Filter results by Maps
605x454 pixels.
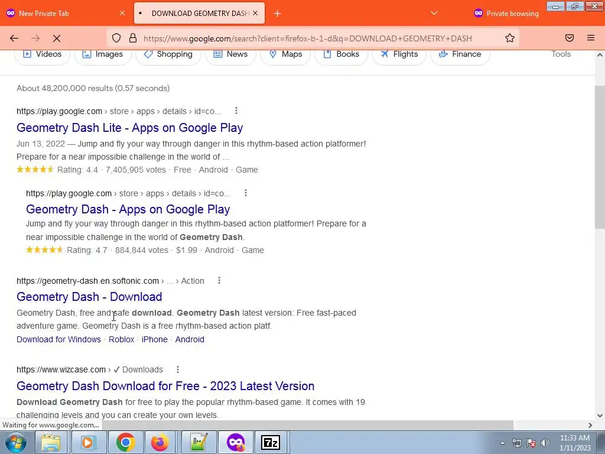point(285,54)
